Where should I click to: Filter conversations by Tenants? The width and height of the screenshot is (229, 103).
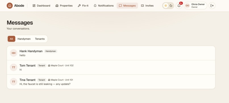tap(40, 39)
